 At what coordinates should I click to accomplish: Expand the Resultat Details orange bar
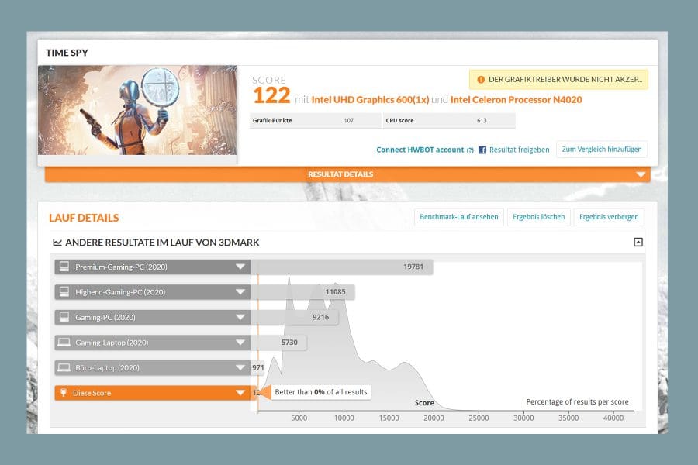pos(347,174)
